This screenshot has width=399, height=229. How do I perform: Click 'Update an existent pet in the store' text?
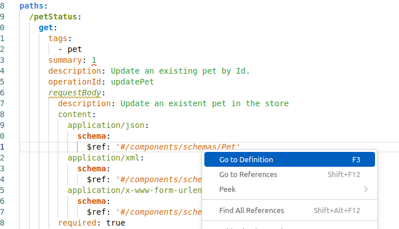tap(204, 103)
